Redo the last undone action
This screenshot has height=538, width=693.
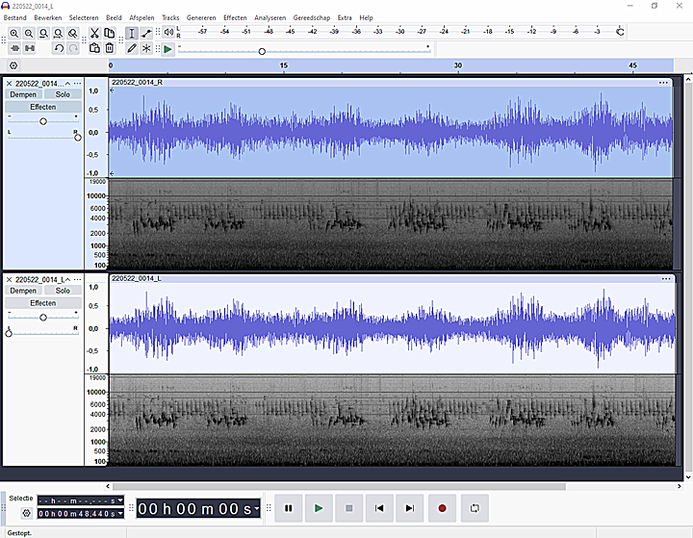[x=73, y=48]
